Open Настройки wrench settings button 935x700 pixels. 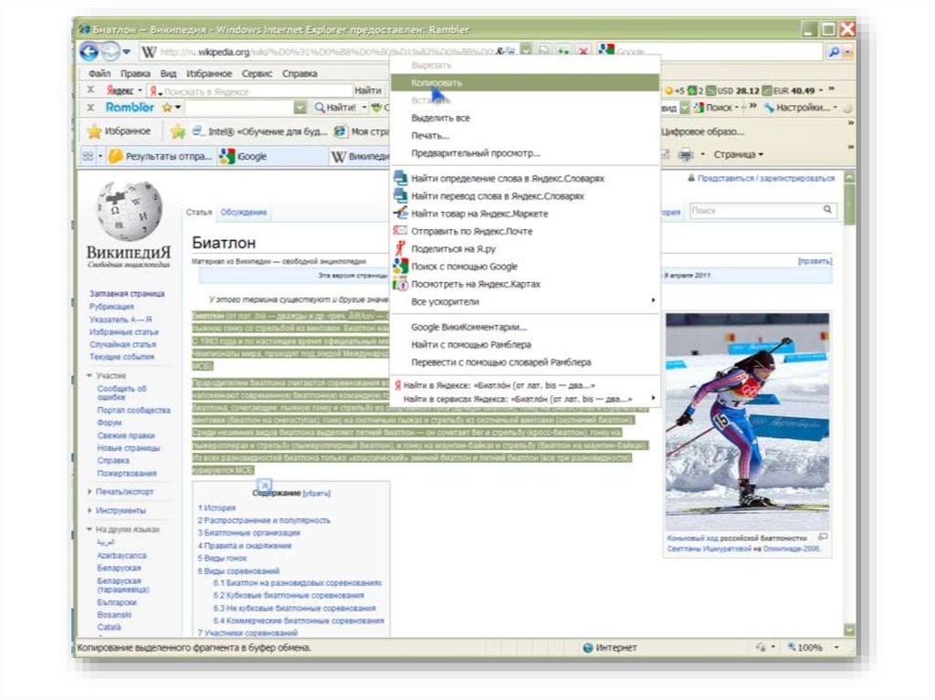click(800, 108)
